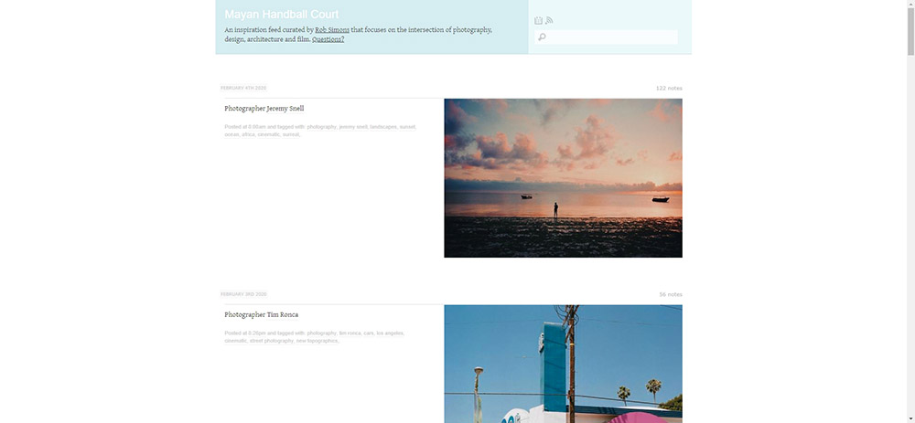Select the 'landscapes' tag
This screenshot has height=423, width=915.
(x=383, y=127)
